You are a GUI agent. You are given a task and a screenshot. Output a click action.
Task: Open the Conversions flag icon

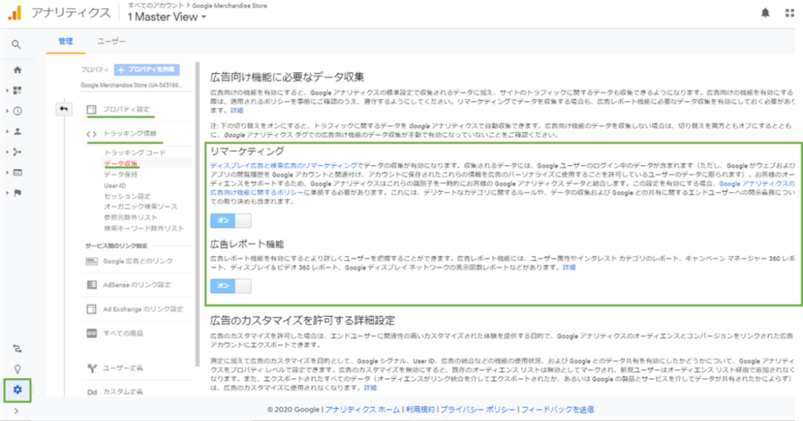click(17, 193)
